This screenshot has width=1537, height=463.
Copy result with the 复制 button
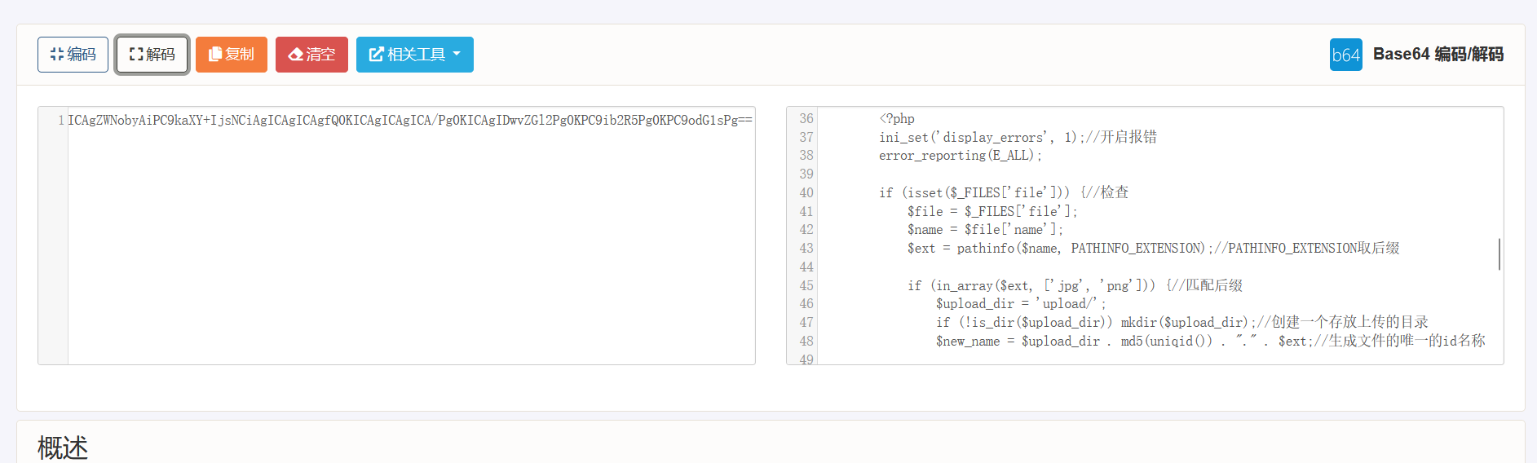point(232,55)
